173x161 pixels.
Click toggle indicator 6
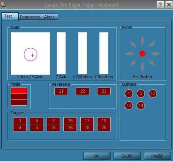click(x=37, y=128)
